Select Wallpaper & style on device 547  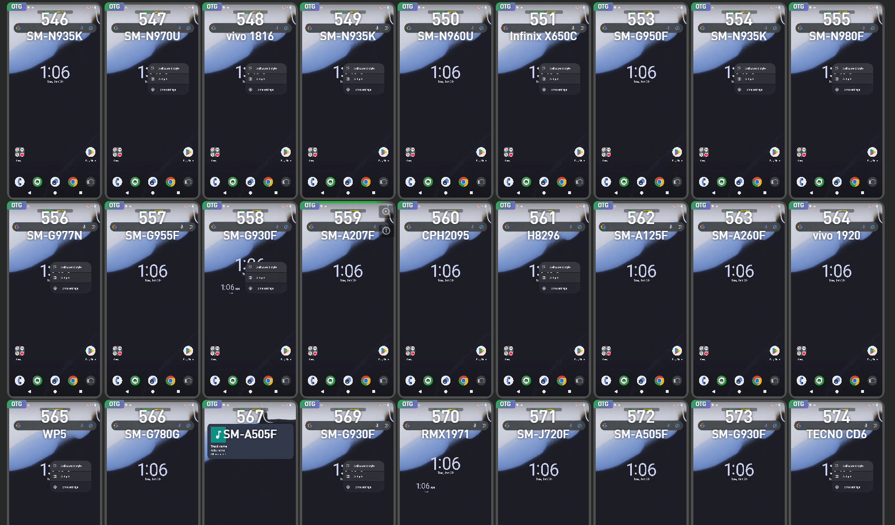tap(167, 68)
